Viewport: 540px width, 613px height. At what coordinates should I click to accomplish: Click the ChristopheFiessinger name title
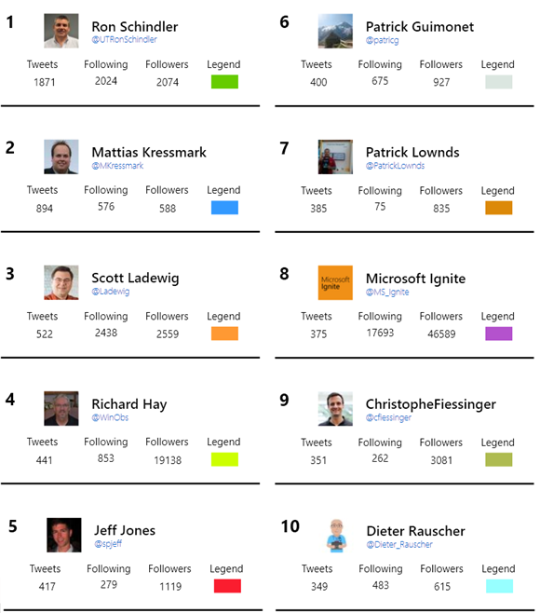click(431, 404)
